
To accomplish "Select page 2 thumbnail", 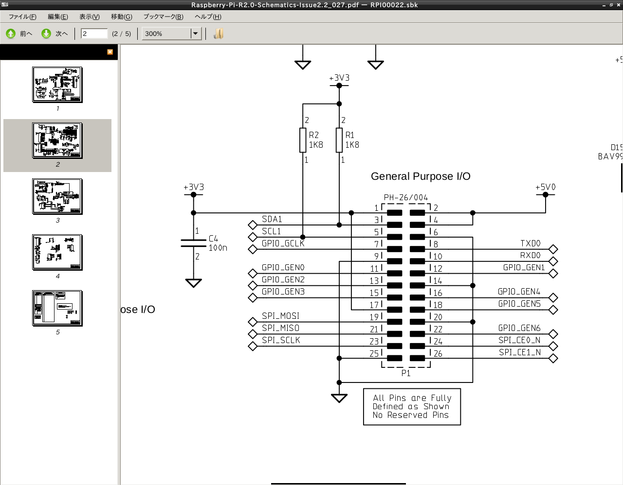I will 57,140.
